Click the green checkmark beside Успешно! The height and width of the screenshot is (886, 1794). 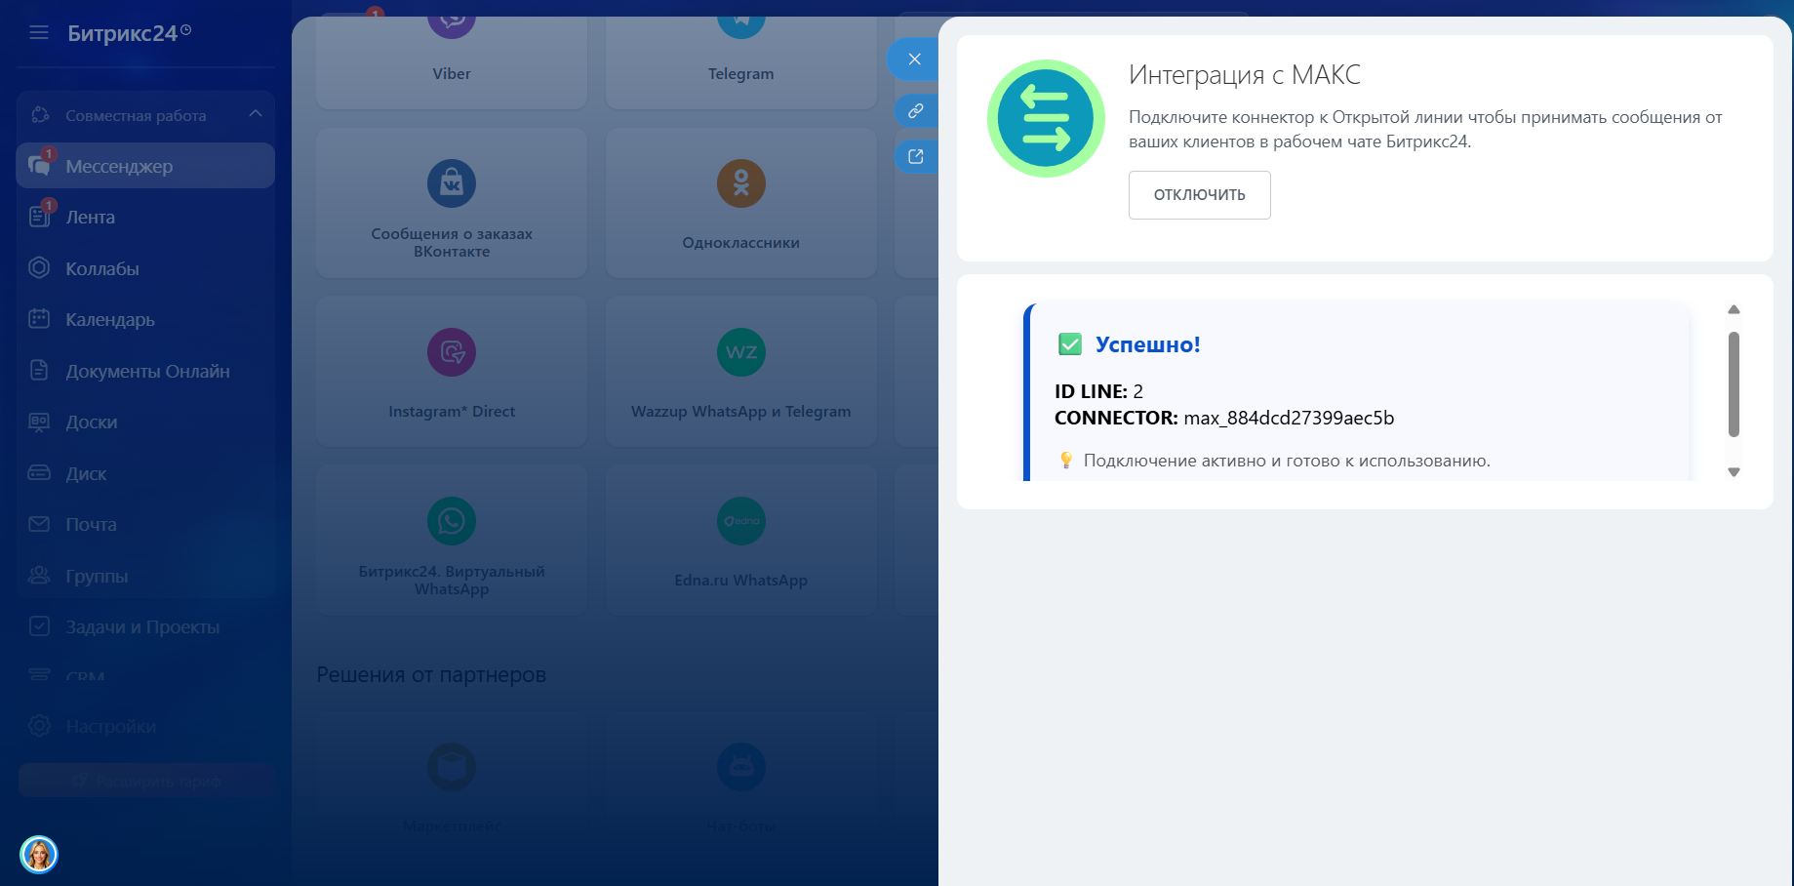tap(1070, 344)
